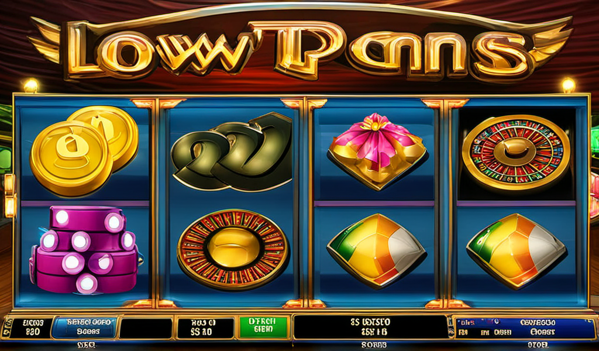
Task: Click the wide black center display panel
Action: pos(370,327)
